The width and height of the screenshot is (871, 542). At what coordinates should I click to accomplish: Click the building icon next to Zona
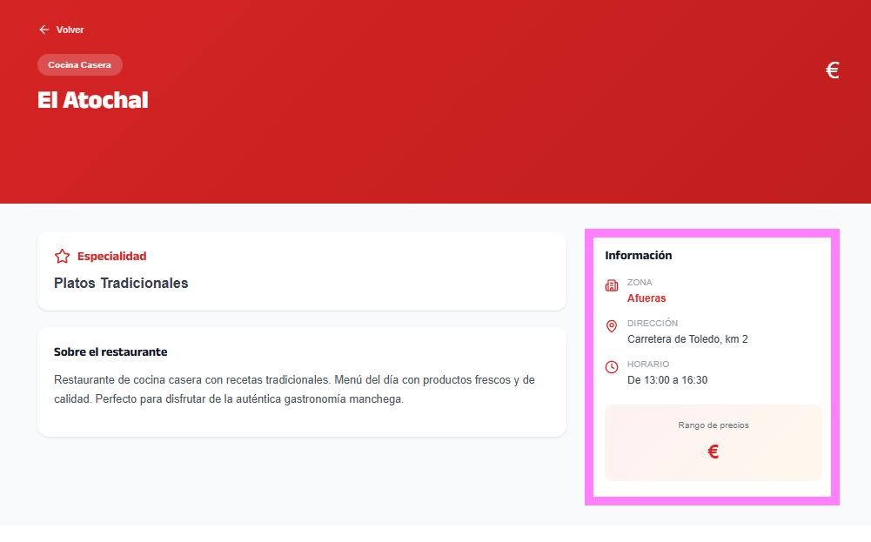point(612,285)
